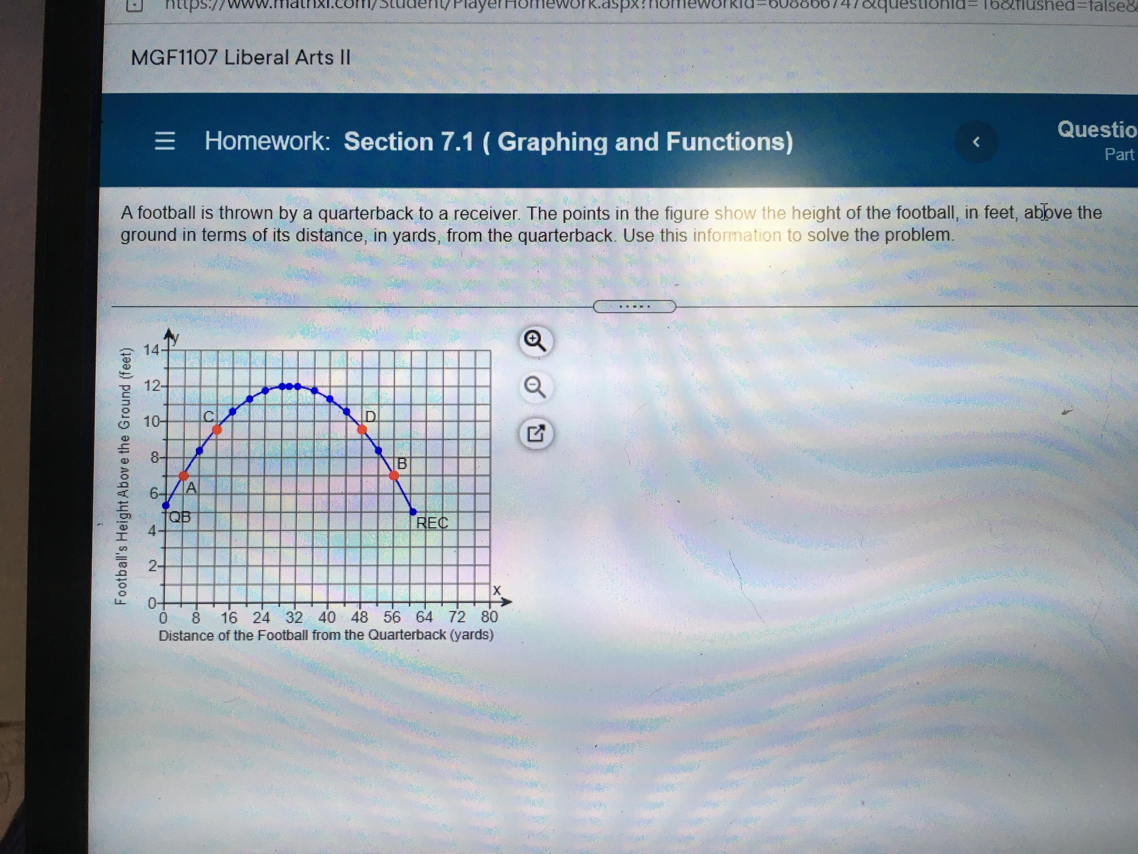Click the back chevron near Question panel
Screen dimensions: 1138x854
pyautogui.click(x=977, y=143)
